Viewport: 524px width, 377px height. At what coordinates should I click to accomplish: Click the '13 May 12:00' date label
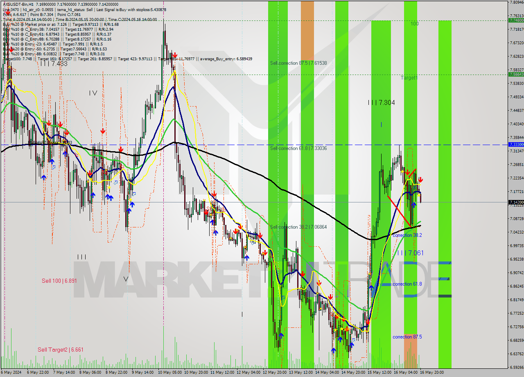tap(301, 372)
